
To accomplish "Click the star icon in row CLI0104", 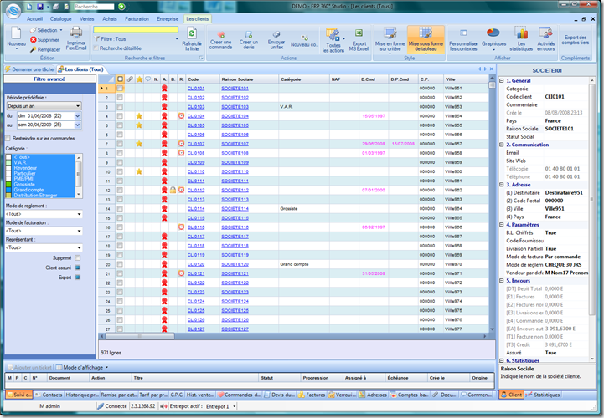I will click(139, 116).
